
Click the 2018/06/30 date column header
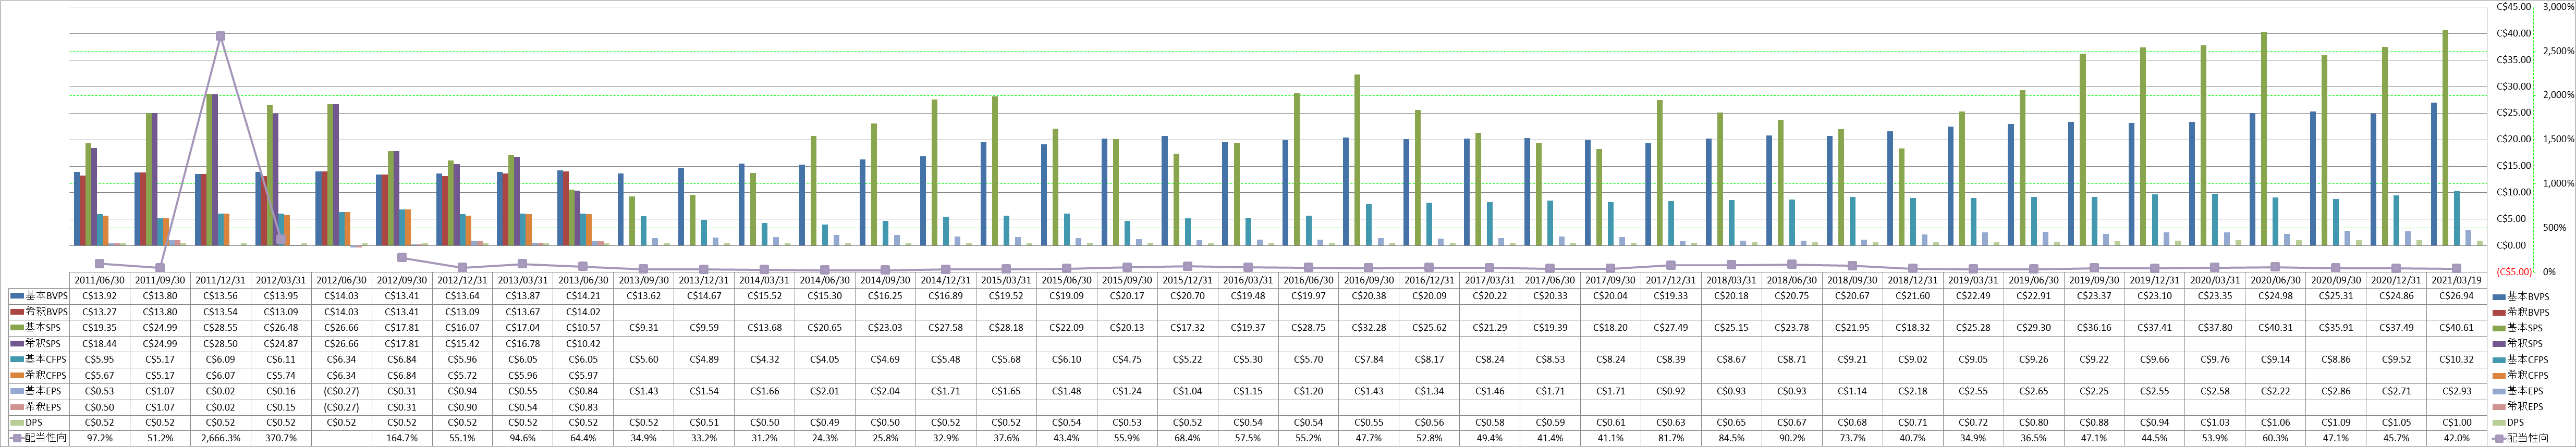pos(1791,280)
